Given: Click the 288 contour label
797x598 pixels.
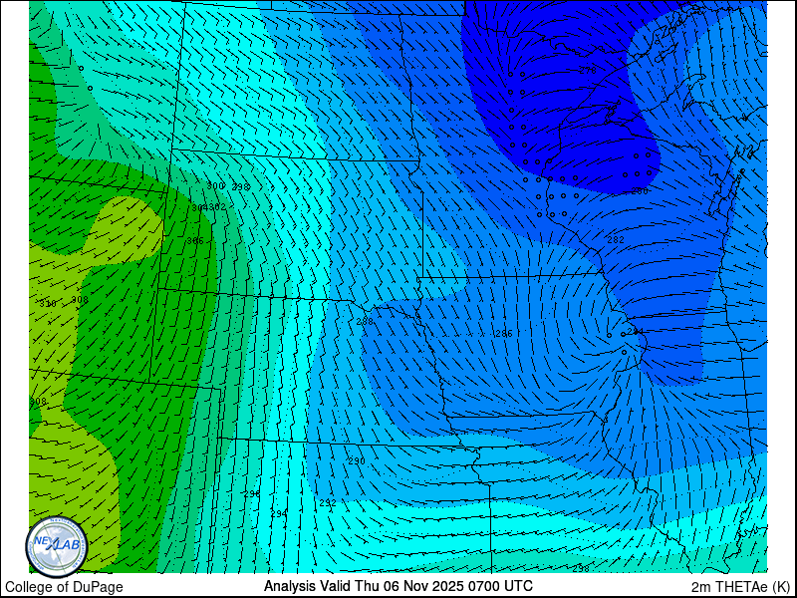Looking at the screenshot, I should [x=365, y=321].
